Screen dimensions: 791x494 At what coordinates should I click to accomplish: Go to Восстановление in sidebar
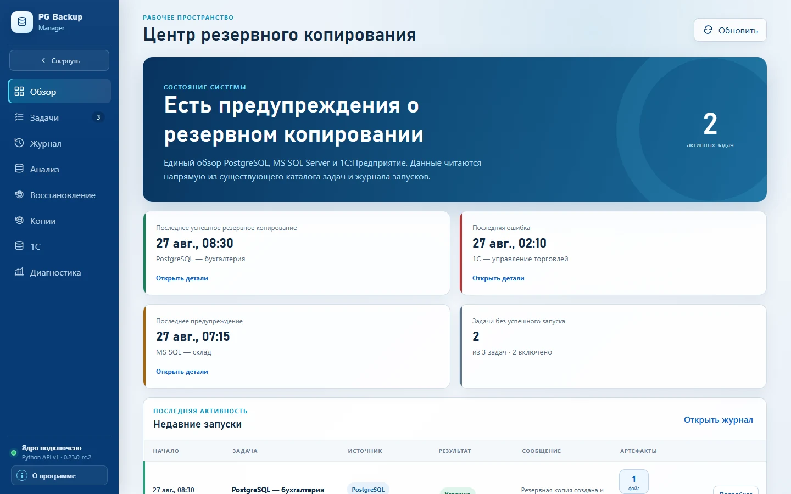pos(59,195)
